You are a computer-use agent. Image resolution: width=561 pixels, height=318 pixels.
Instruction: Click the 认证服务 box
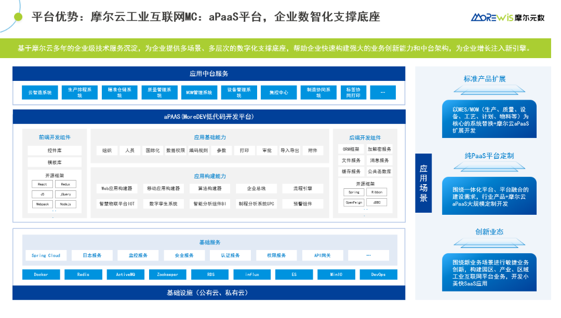230,255
